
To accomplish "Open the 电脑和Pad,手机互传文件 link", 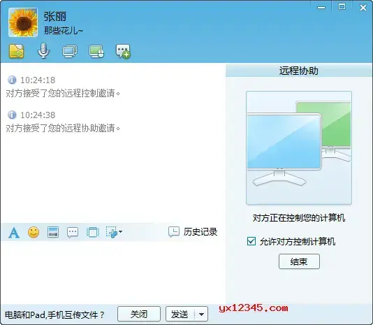I will click(x=54, y=315).
